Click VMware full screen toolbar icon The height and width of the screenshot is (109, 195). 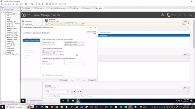click(53, 4)
